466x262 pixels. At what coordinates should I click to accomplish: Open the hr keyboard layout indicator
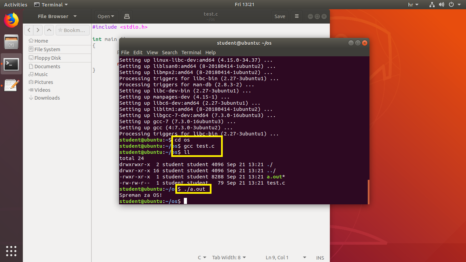coord(413,5)
